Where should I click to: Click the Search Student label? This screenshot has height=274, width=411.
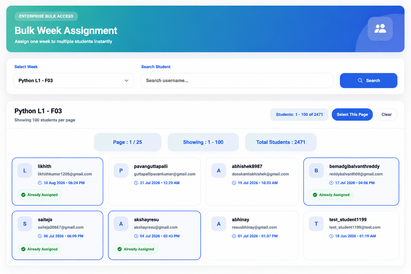click(156, 67)
